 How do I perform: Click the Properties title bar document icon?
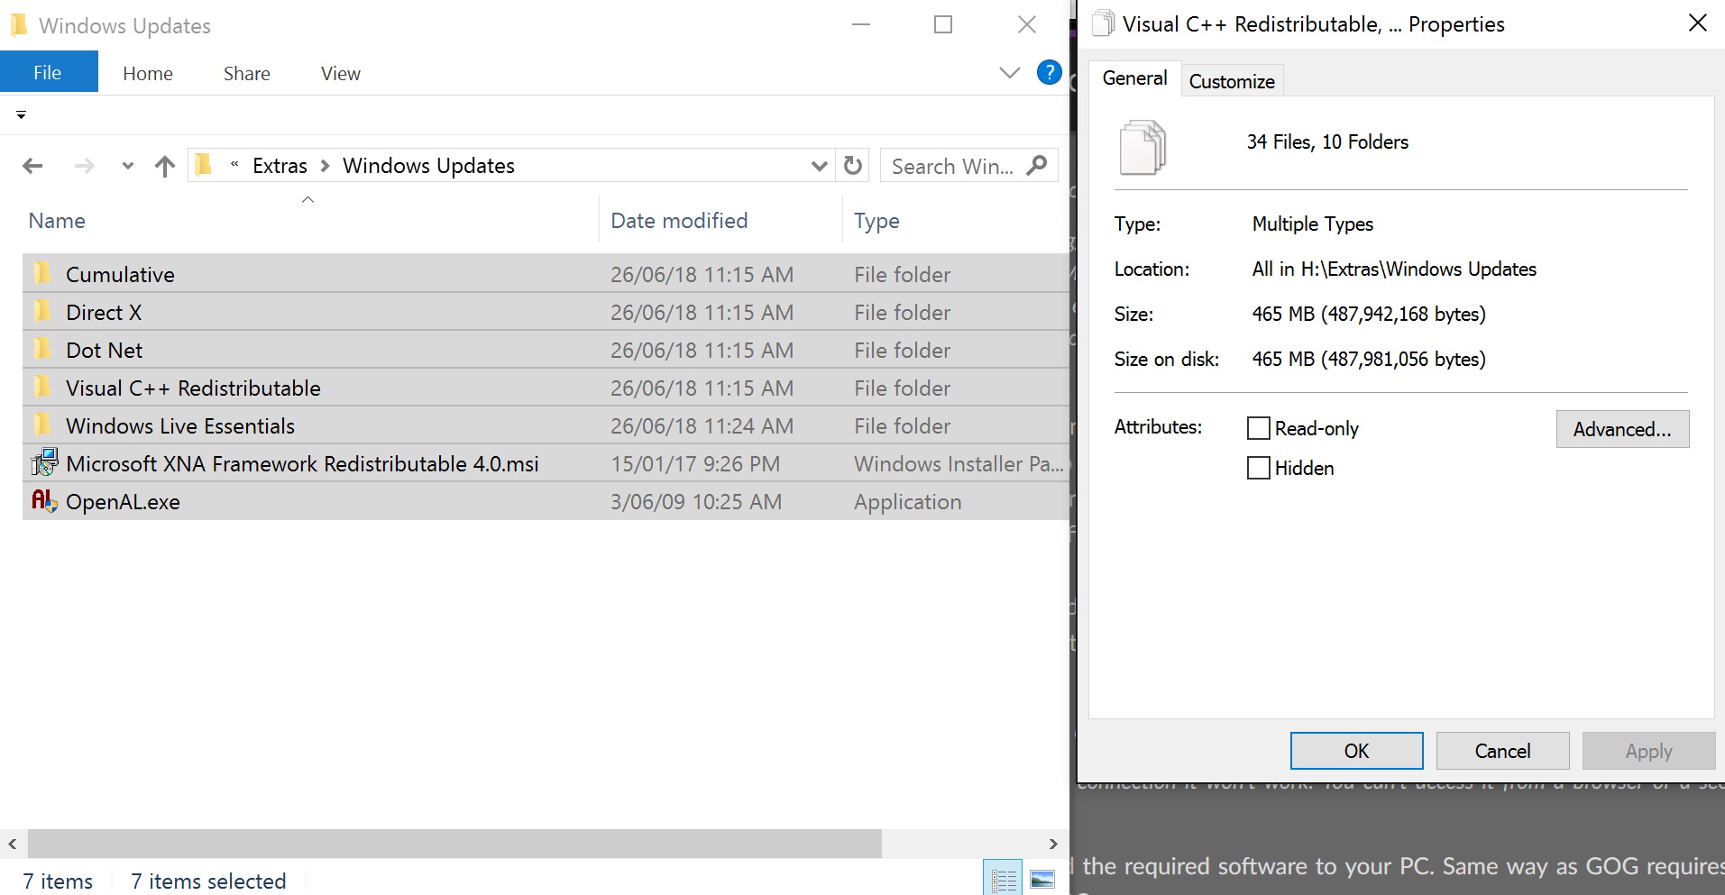tap(1103, 23)
